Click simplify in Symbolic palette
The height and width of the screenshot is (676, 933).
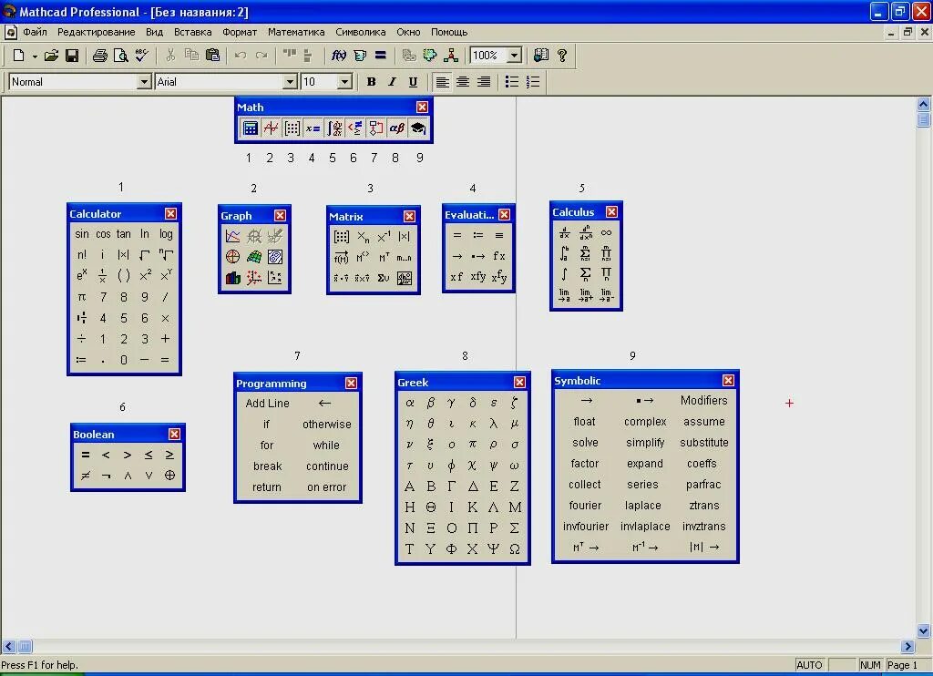[645, 442]
